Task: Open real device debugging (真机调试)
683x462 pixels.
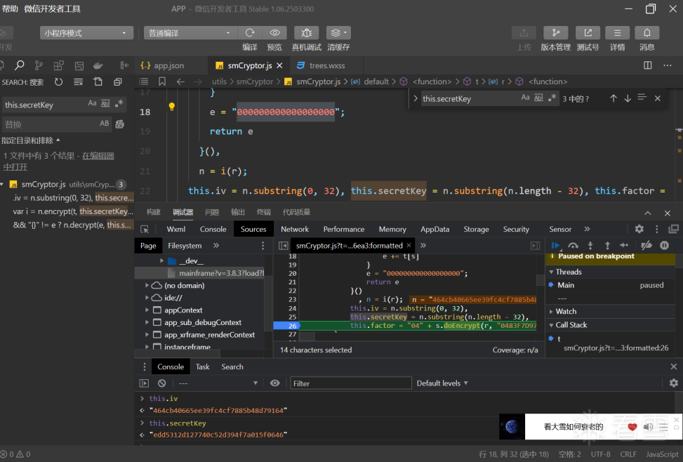Action: (x=306, y=33)
